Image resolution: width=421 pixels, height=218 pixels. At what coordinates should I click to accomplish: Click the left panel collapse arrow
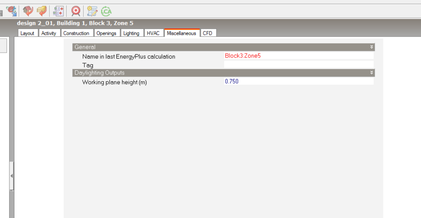12,176
